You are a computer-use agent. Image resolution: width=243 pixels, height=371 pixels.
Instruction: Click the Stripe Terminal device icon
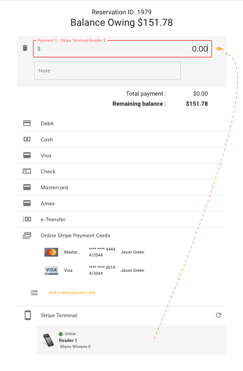point(28,316)
